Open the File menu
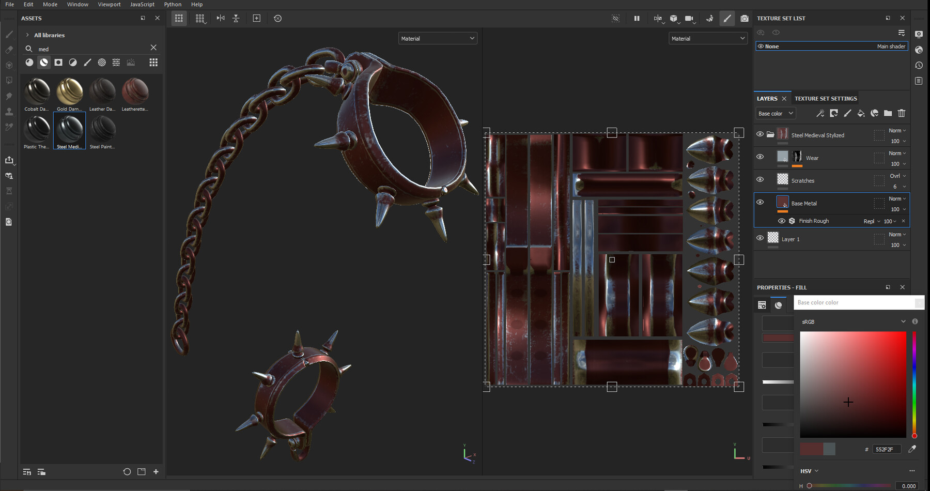930x491 pixels. coord(10,4)
